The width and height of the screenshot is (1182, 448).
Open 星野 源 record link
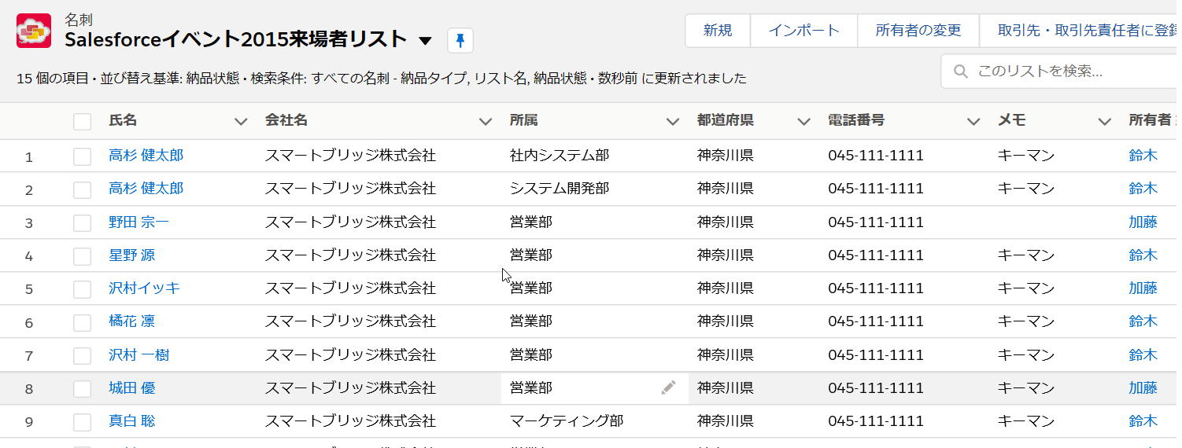pos(131,255)
